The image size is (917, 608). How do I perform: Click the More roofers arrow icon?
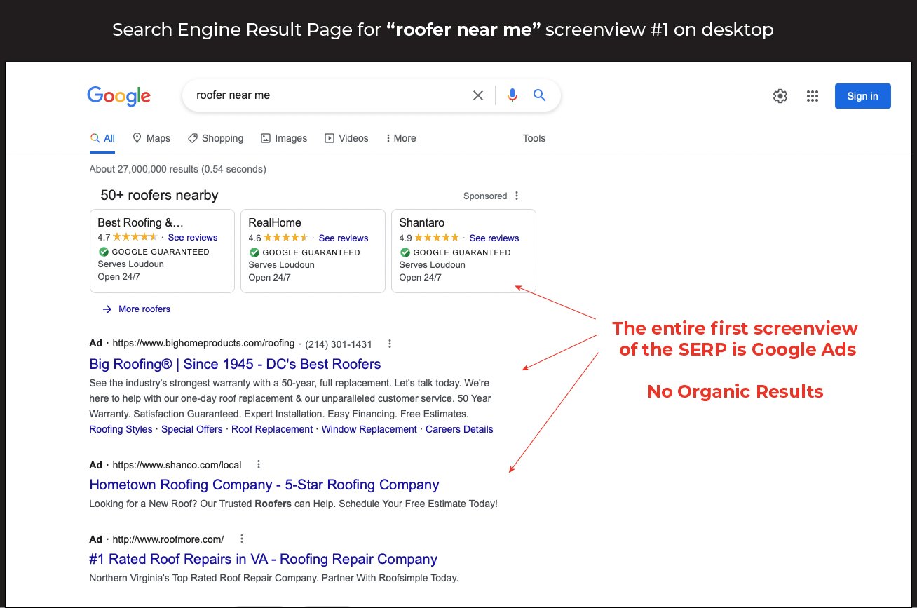[x=107, y=309]
